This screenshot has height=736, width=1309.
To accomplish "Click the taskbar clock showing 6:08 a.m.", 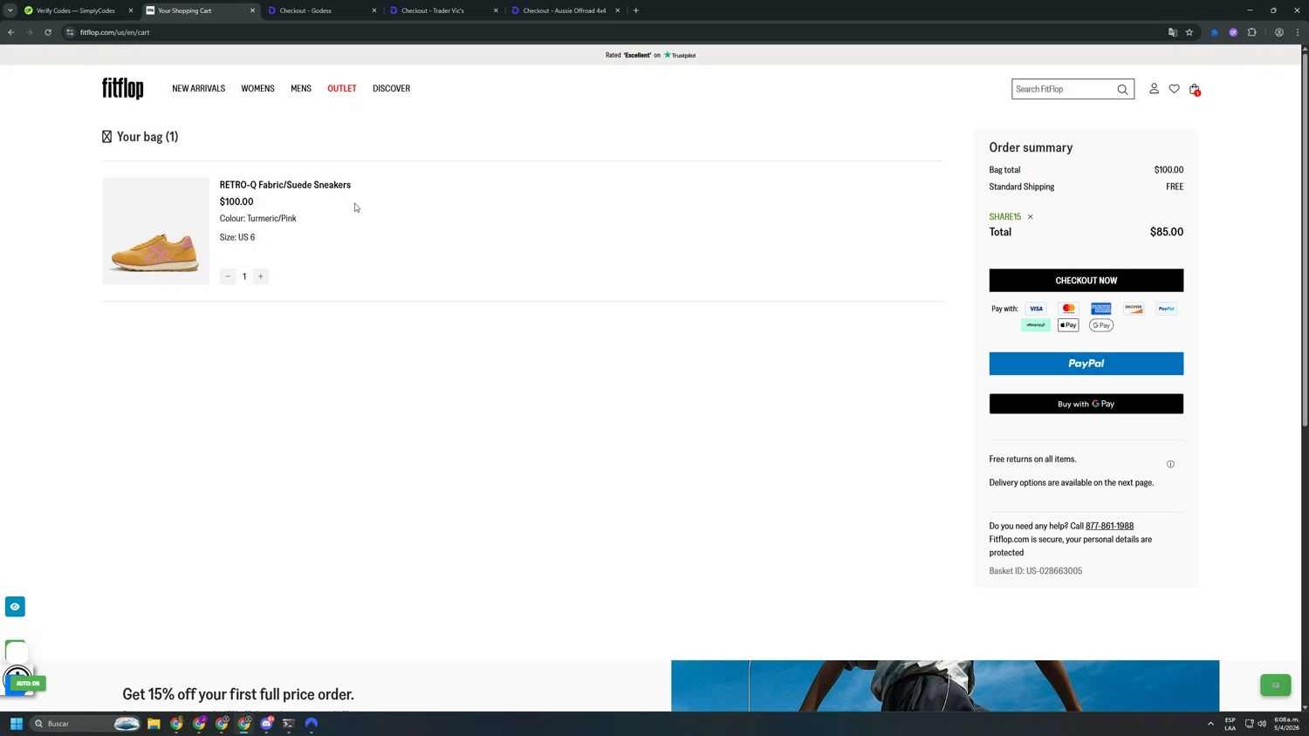I will point(1286,724).
